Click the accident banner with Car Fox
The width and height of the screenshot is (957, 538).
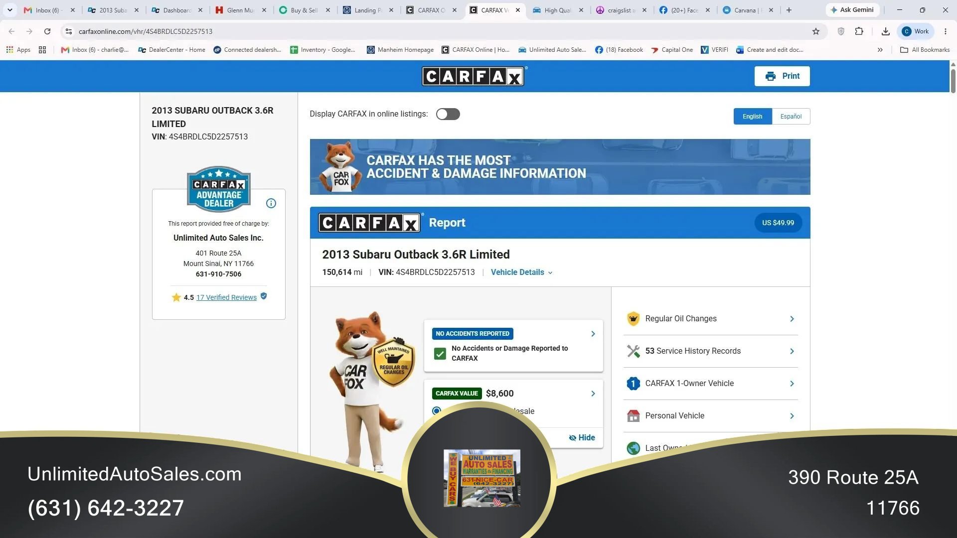point(560,167)
